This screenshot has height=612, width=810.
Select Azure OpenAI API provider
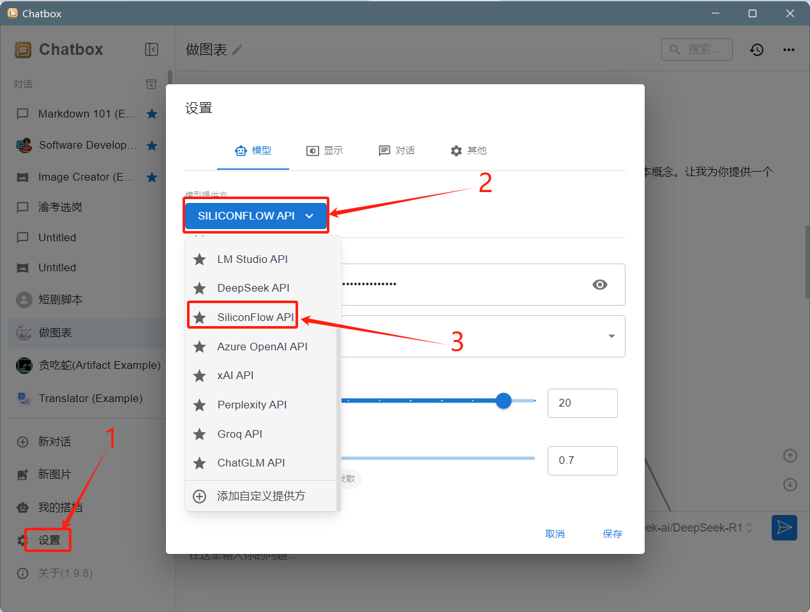pos(260,347)
